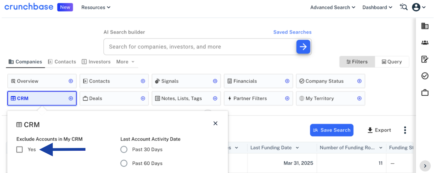This screenshot has width=436, height=173.
Task: Add the Overview filter with plus icon
Action: [x=71, y=81]
